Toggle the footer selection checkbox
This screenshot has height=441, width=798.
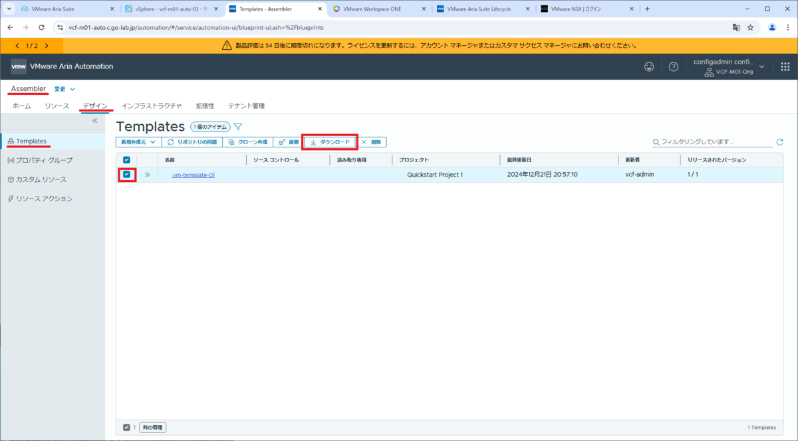[126, 427]
